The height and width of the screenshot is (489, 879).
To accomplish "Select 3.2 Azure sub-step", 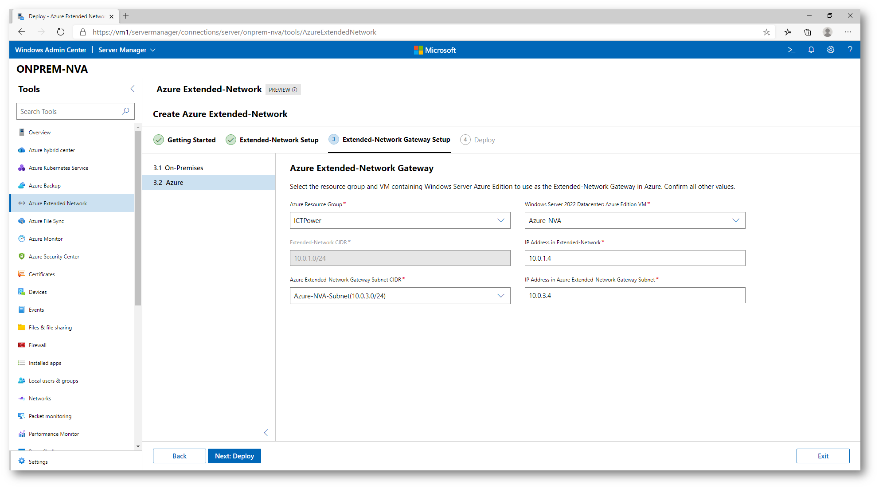I will point(209,182).
